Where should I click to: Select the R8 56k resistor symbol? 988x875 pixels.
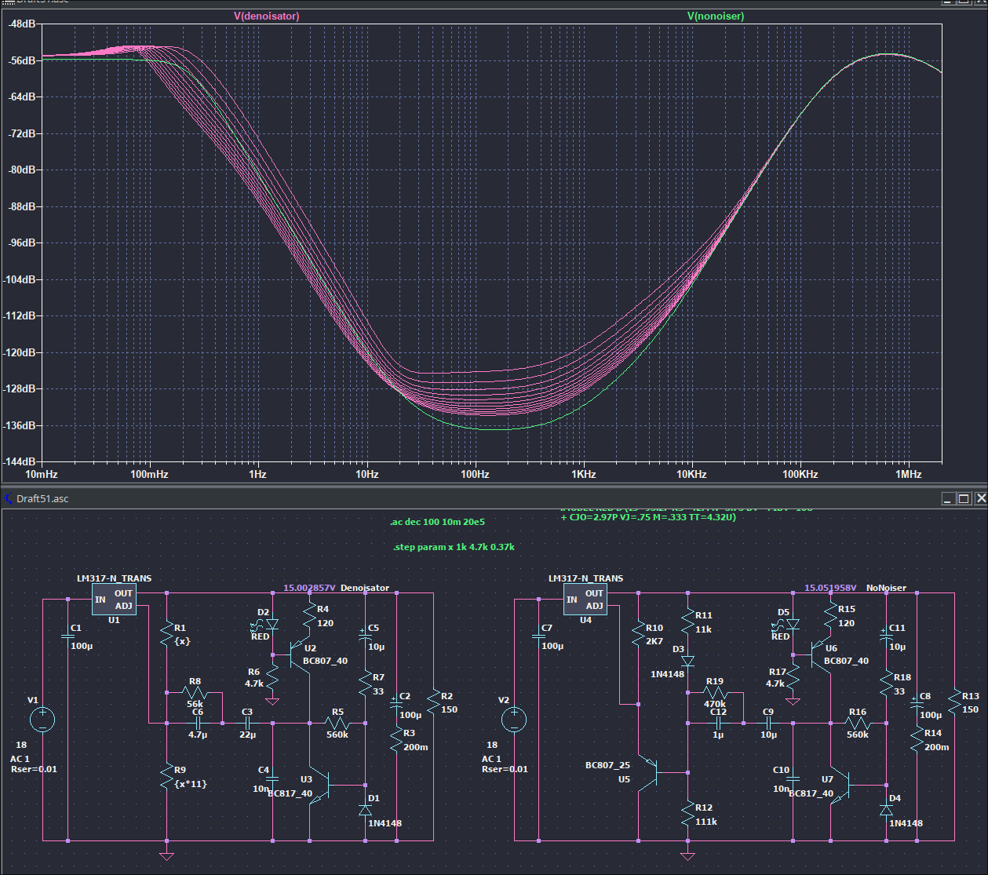(195, 693)
